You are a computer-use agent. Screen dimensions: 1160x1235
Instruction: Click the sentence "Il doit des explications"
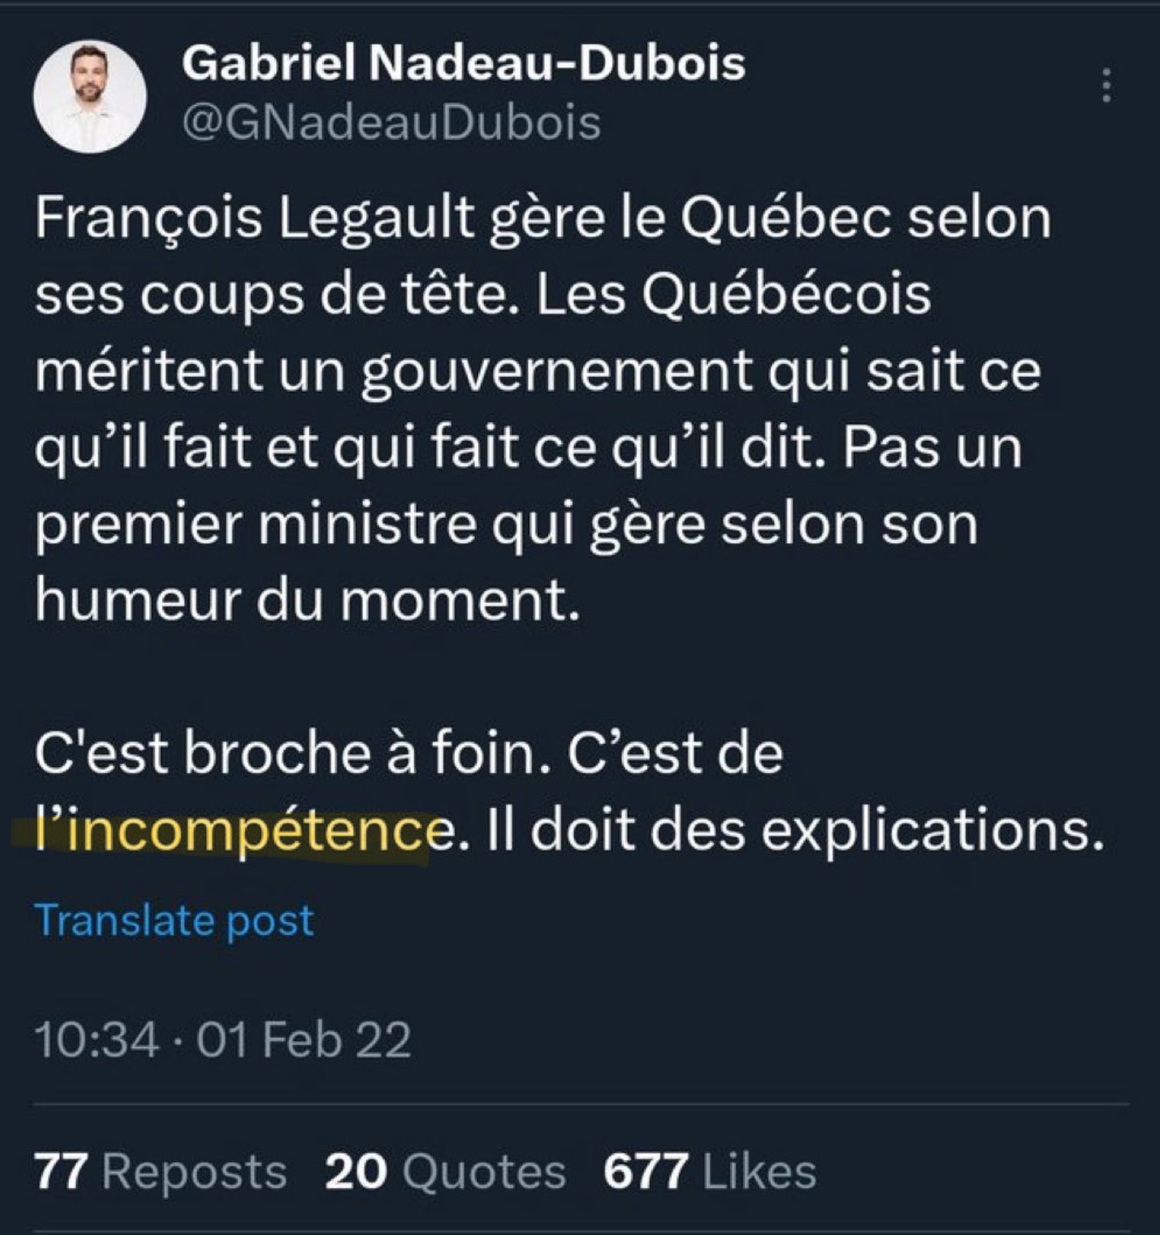[789, 832]
